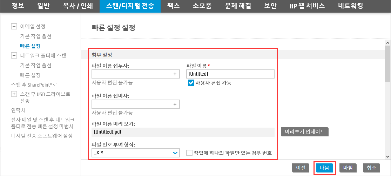Click the plus icon beside 파일 이름 접미사 field

pyautogui.click(x=175, y=104)
